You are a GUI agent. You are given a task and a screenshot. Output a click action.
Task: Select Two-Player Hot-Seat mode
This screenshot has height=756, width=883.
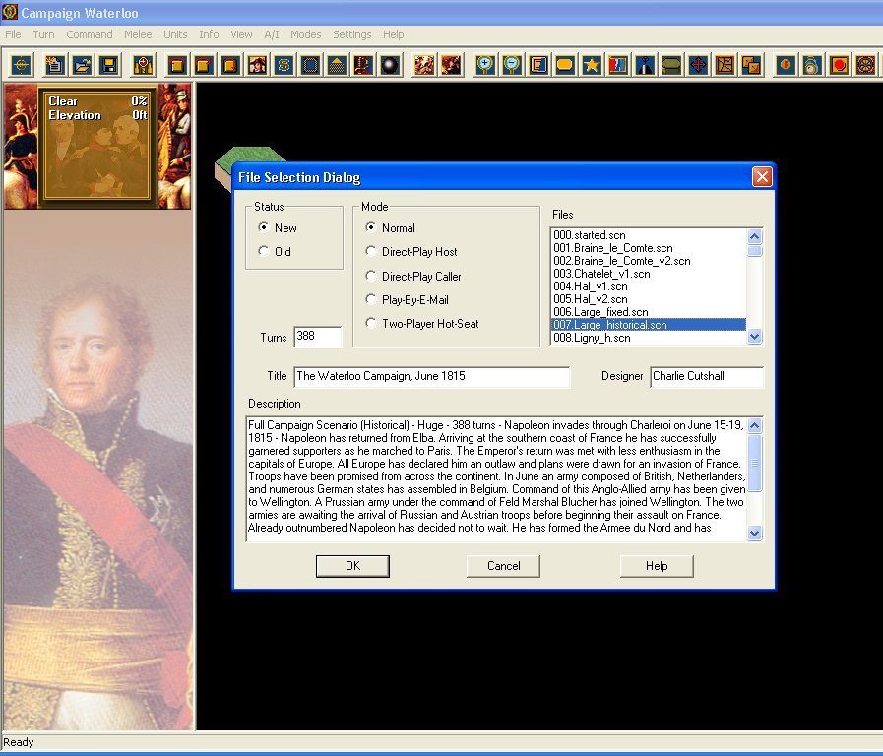(x=371, y=324)
